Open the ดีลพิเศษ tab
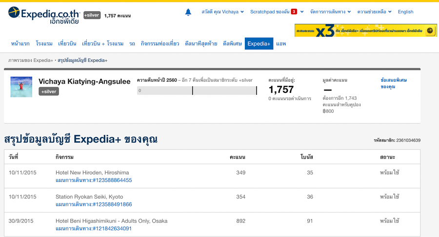Image resolution: width=439 pixels, height=237 pixels. (232, 44)
